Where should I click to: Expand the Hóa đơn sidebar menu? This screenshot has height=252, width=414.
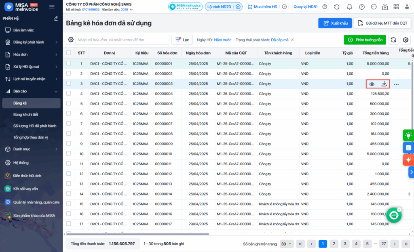coord(31,55)
